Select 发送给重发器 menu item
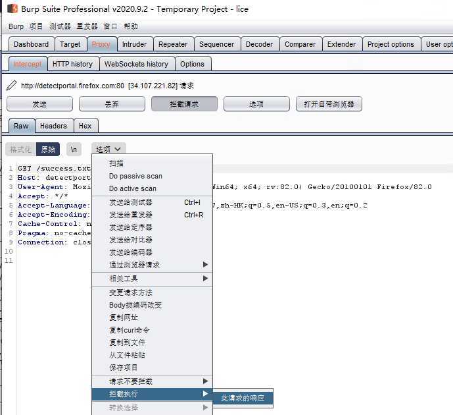This screenshot has height=415, width=453. click(x=153, y=215)
